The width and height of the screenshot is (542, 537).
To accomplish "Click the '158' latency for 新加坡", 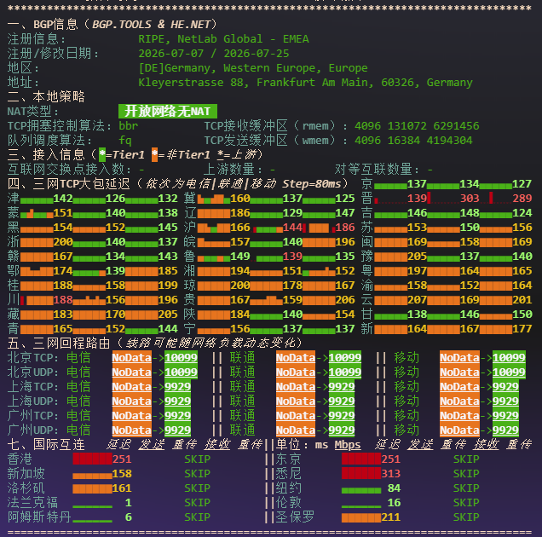I will [x=122, y=474].
